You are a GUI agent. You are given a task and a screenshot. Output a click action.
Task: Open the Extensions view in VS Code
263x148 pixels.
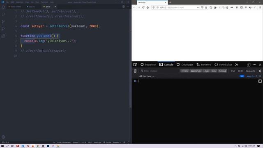pyautogui.click(x=3, y=36)
